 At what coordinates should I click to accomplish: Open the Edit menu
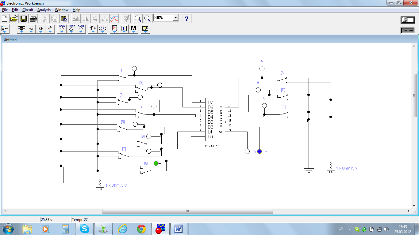(x=15, y=10)
